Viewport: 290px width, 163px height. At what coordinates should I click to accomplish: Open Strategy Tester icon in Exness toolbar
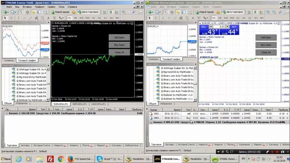tap(45, 12)
